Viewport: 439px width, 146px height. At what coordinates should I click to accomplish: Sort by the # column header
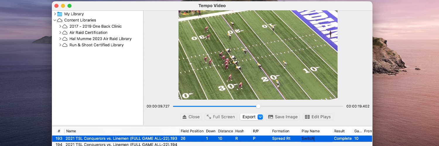click(x=59, y=131)
